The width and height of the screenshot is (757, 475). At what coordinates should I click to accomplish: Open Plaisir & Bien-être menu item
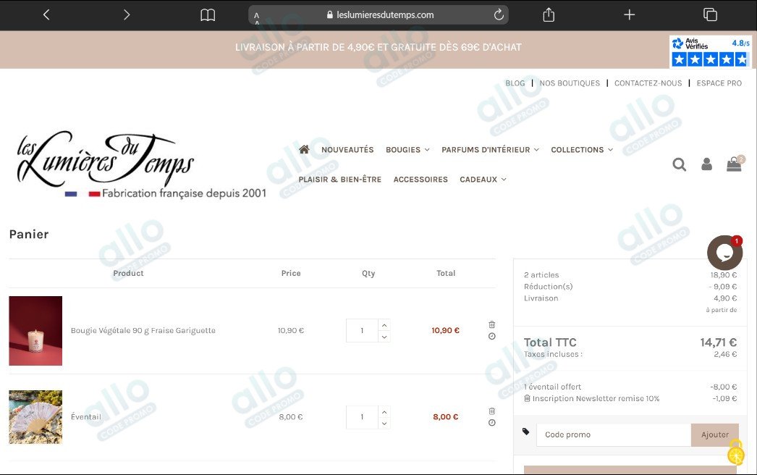click(340, 180)
